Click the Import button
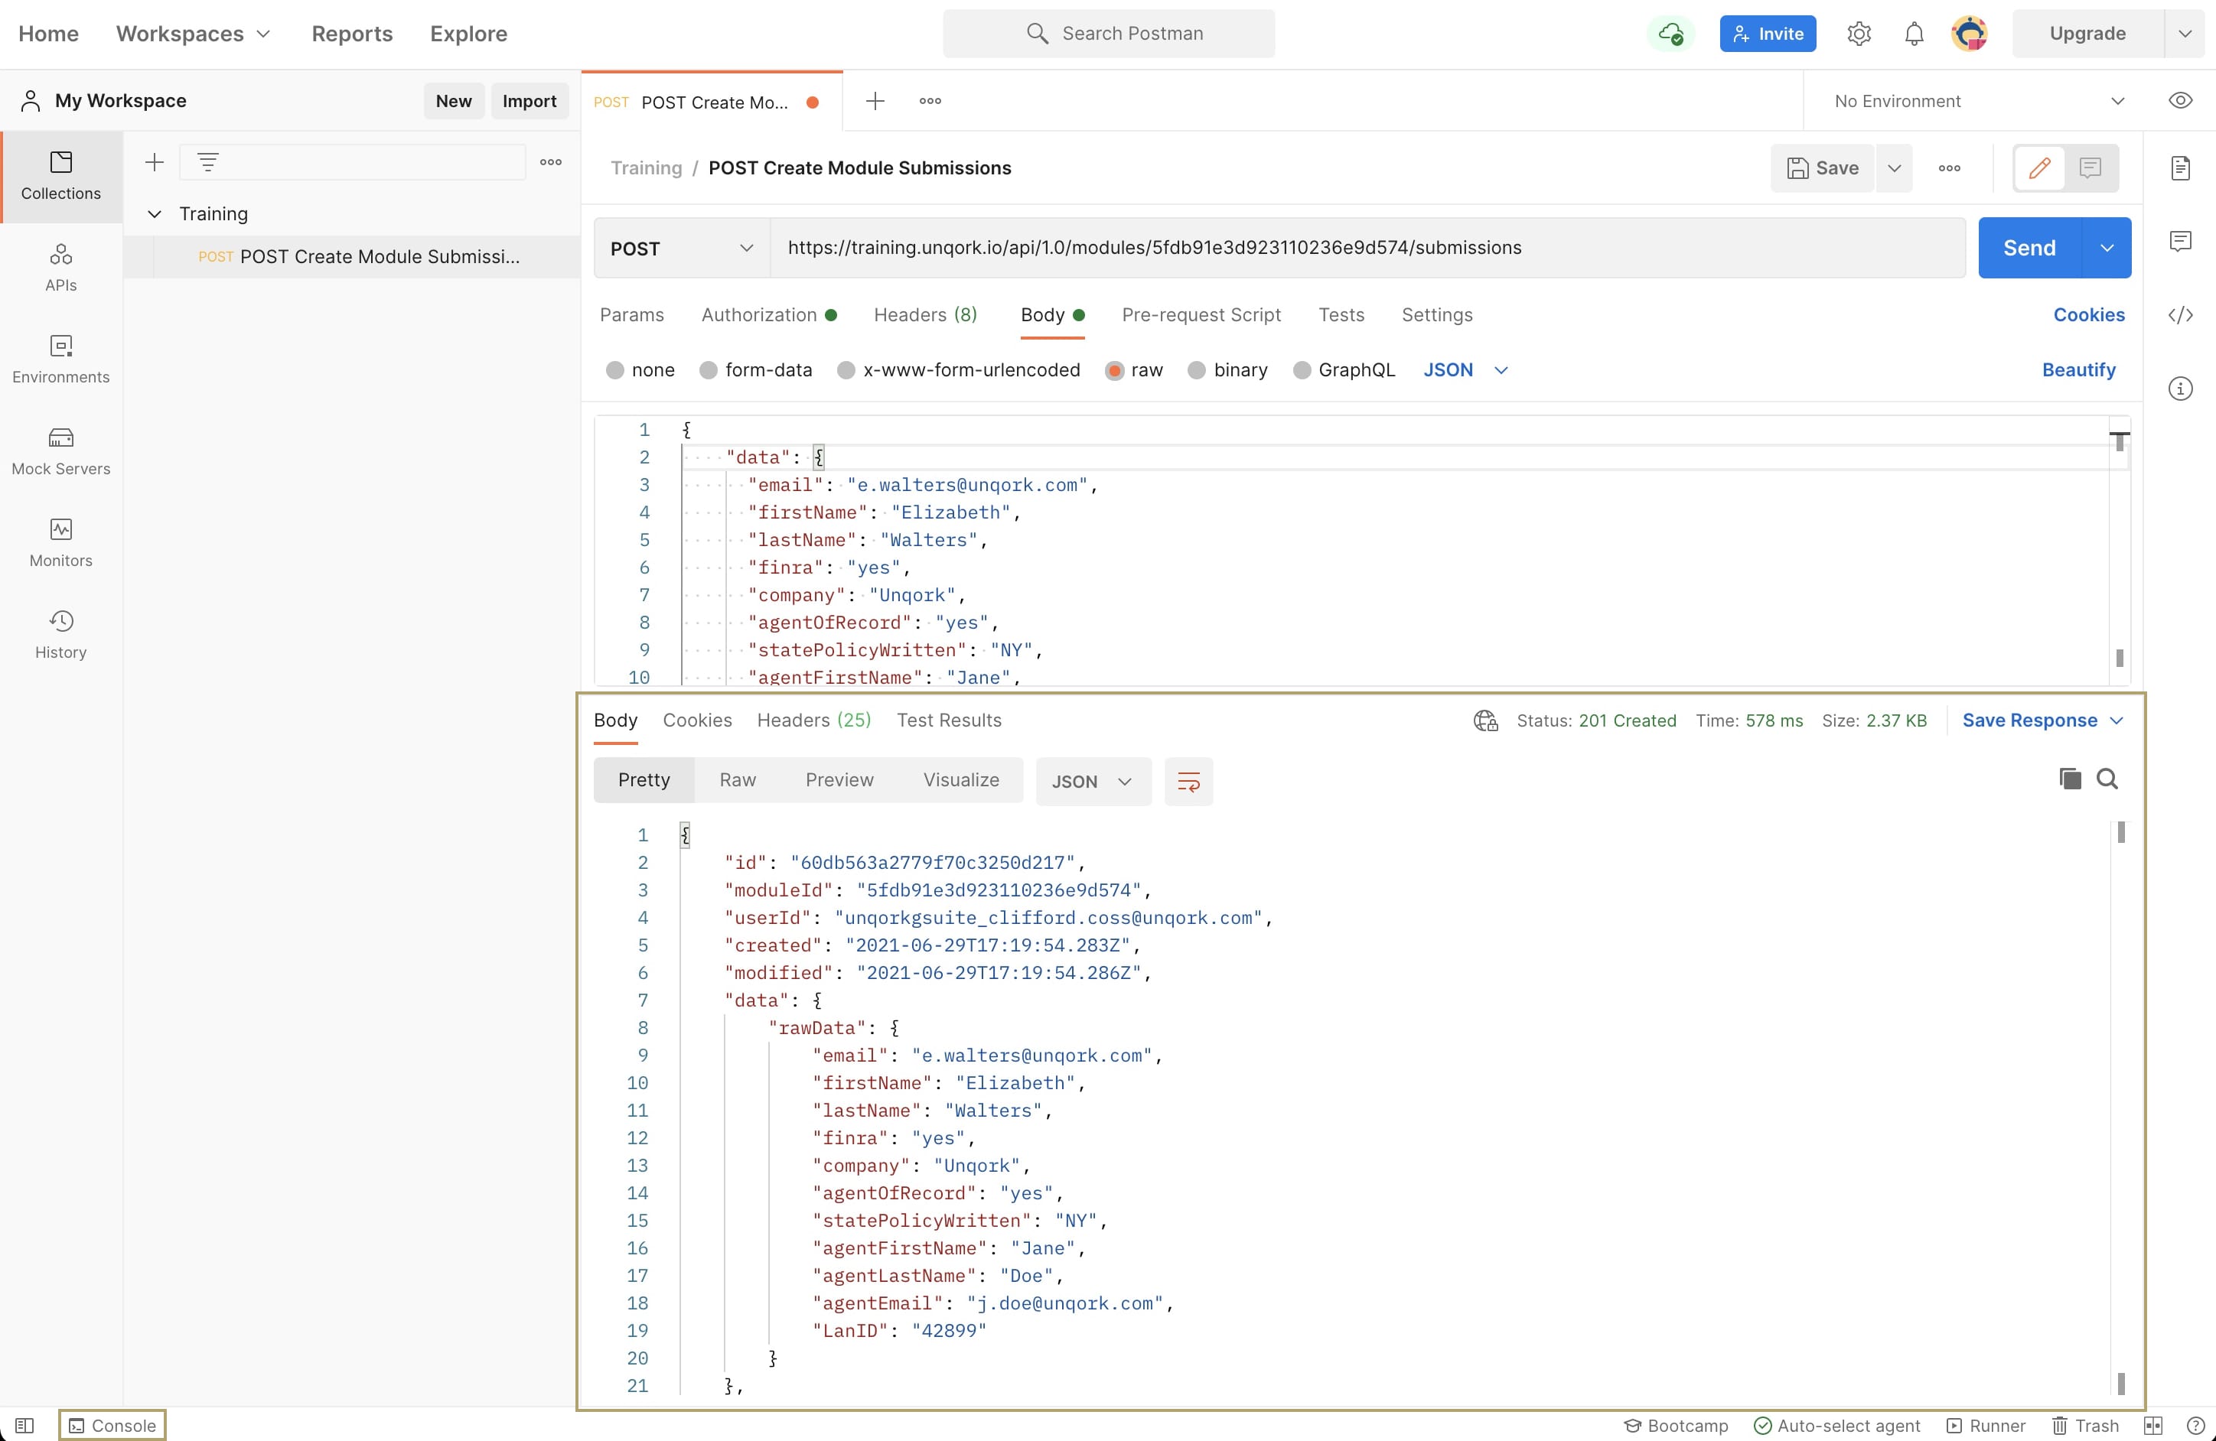Image resolution: width=2216 pixels, height=1441 pixels. pyautogui.click(x=529, y=100)
